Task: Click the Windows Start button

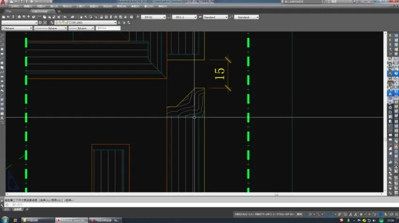Action: point(4,220)
